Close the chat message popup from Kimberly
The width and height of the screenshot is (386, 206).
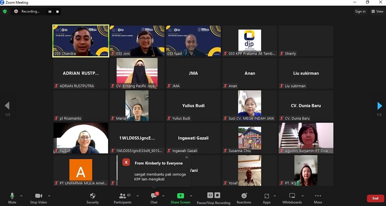[x=187, y=157]
